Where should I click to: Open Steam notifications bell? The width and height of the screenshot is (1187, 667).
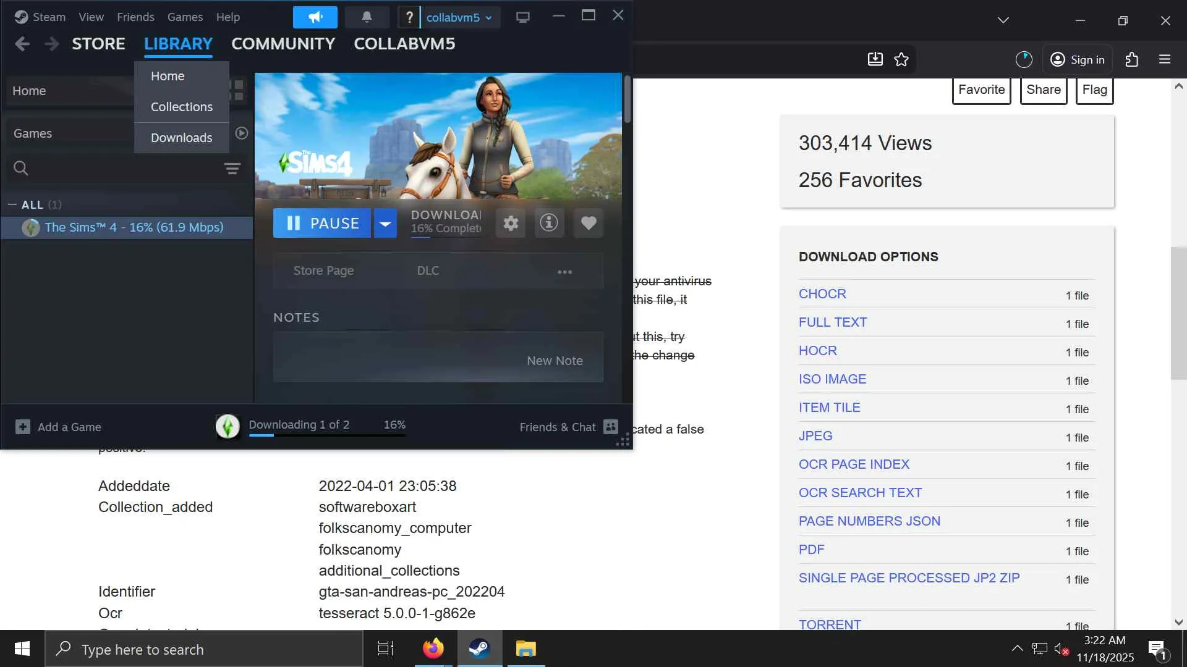(x=367, y=17)
